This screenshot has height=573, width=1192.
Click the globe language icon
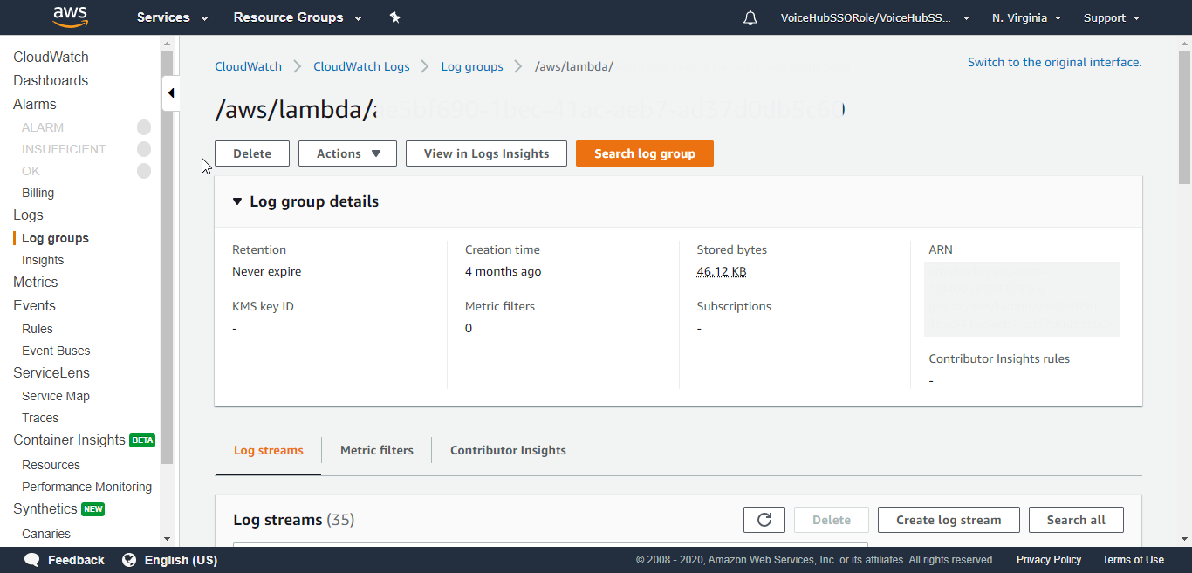[x=129, y=560]
